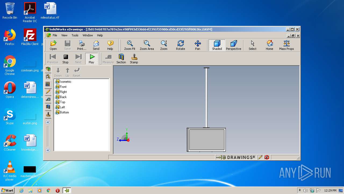Activate the Section tool
Screen dimensions: 344x194
pos(121,59)
